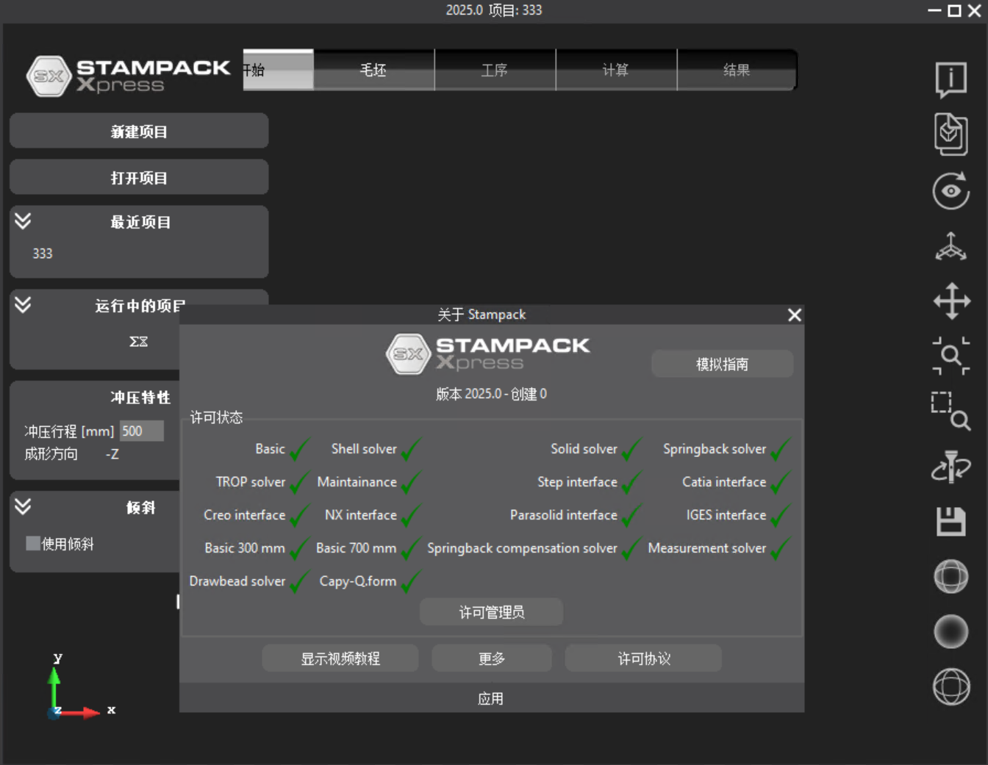Open the 许可协议 license agreement

(x=643, y=658)
